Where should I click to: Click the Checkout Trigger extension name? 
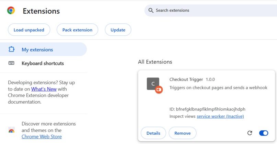(186, 80)
